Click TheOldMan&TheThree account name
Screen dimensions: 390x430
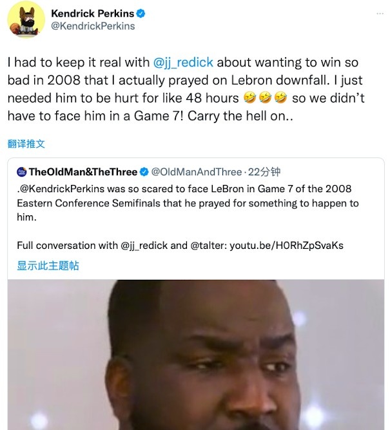[83, 172]
